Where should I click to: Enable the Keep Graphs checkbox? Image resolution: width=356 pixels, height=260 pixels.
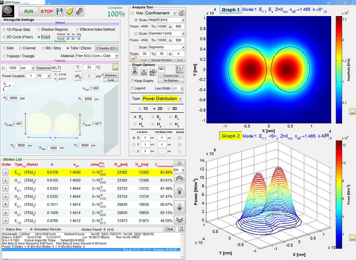click(x=132, y=81)
